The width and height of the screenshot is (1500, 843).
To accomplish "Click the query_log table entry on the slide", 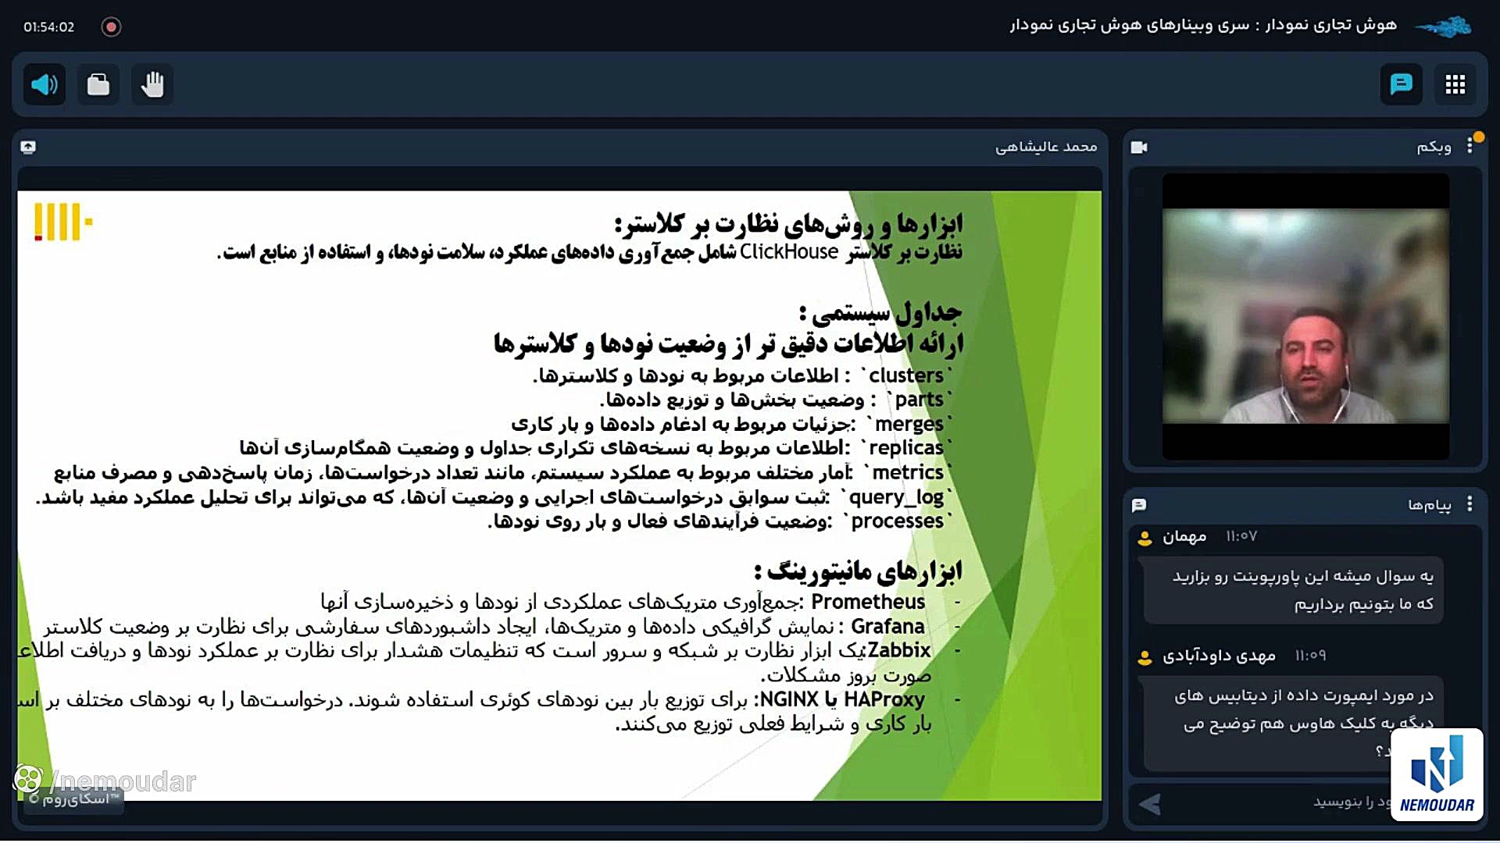I will click(x=494, y=497).
